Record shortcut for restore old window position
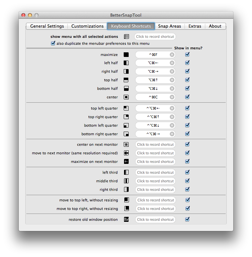Image resolution: width=252 pixels, height=257 pixels. click(155, 219)
